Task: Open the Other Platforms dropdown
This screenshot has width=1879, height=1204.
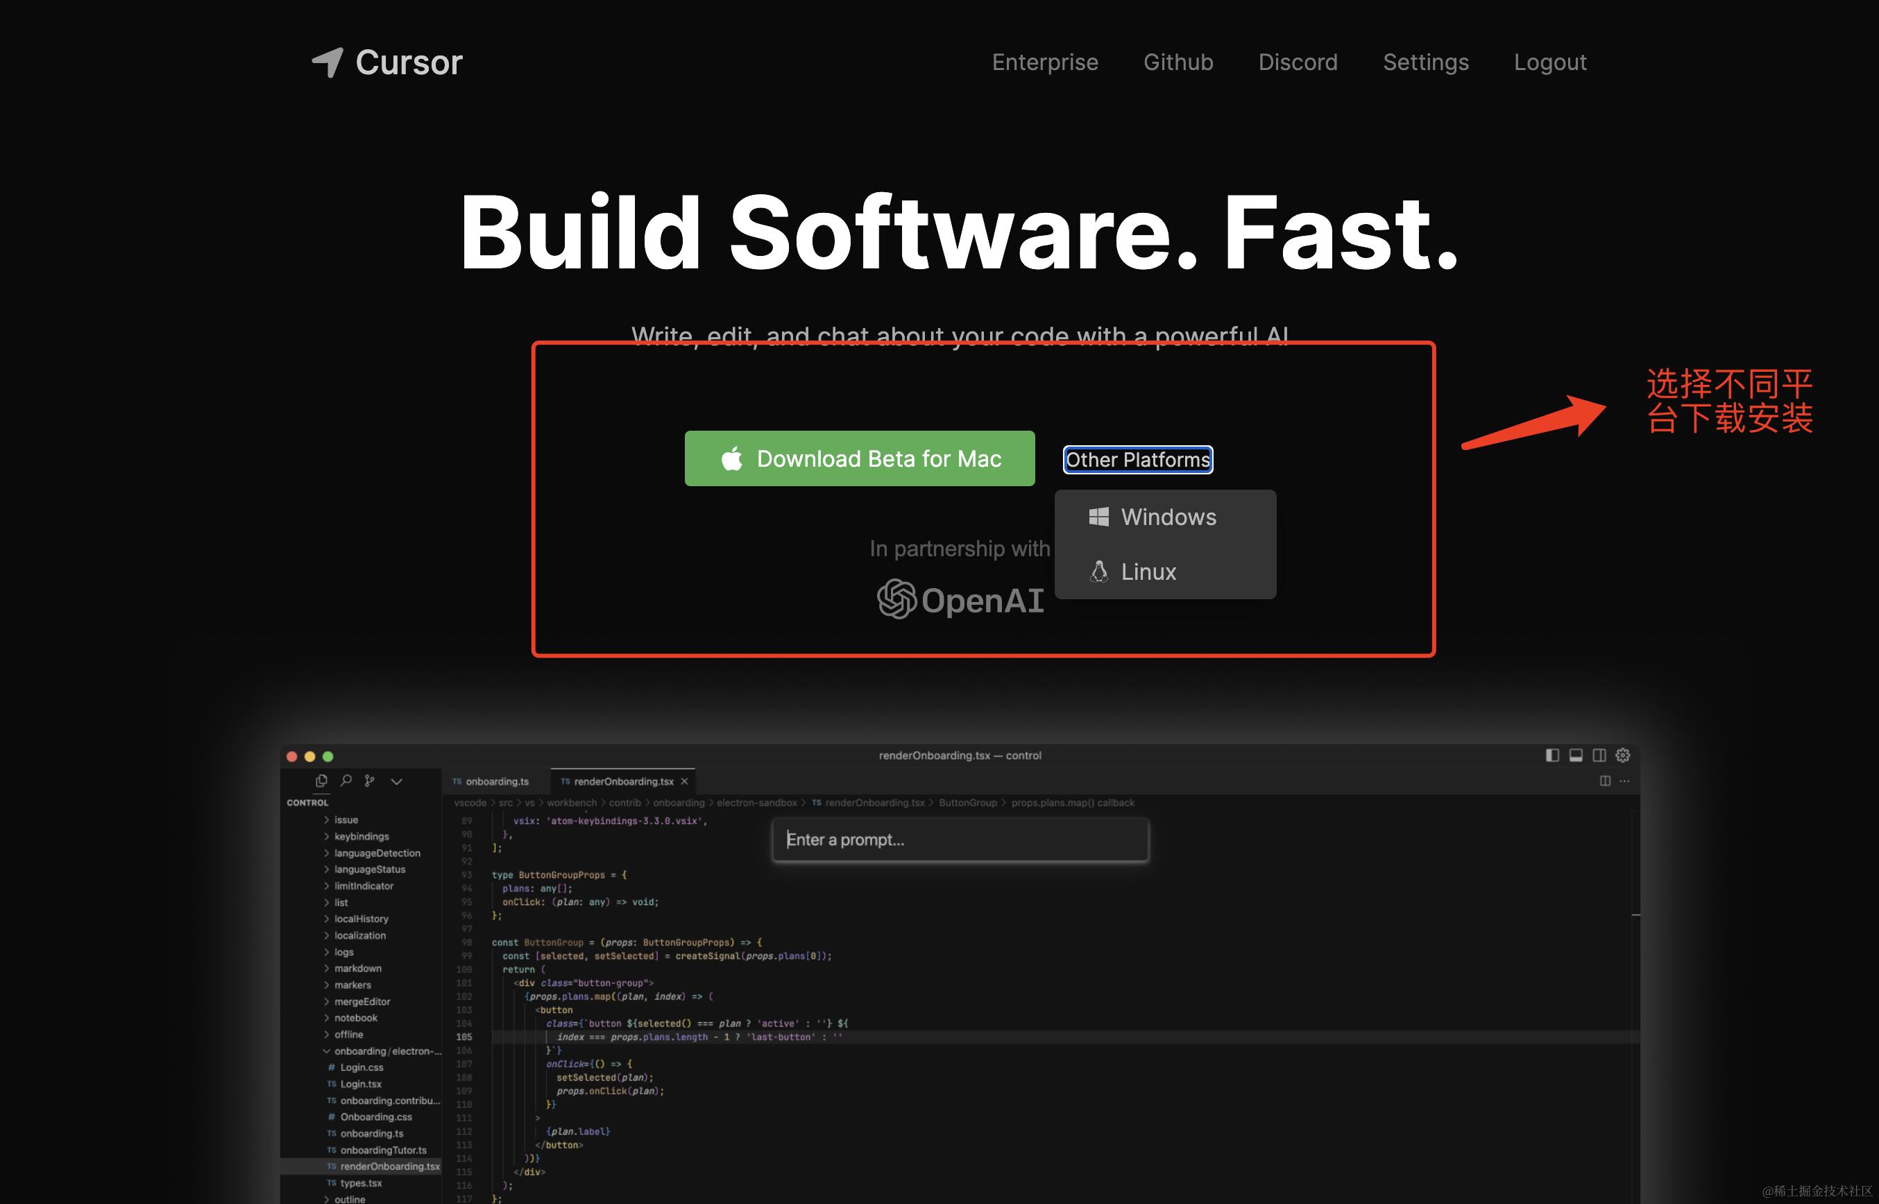Action: coord(1137,460)
